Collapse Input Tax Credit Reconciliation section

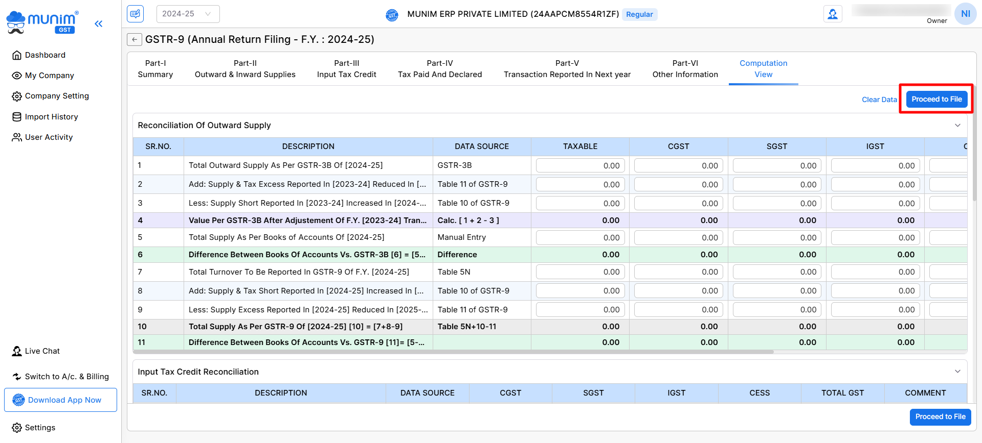[957, 372]
